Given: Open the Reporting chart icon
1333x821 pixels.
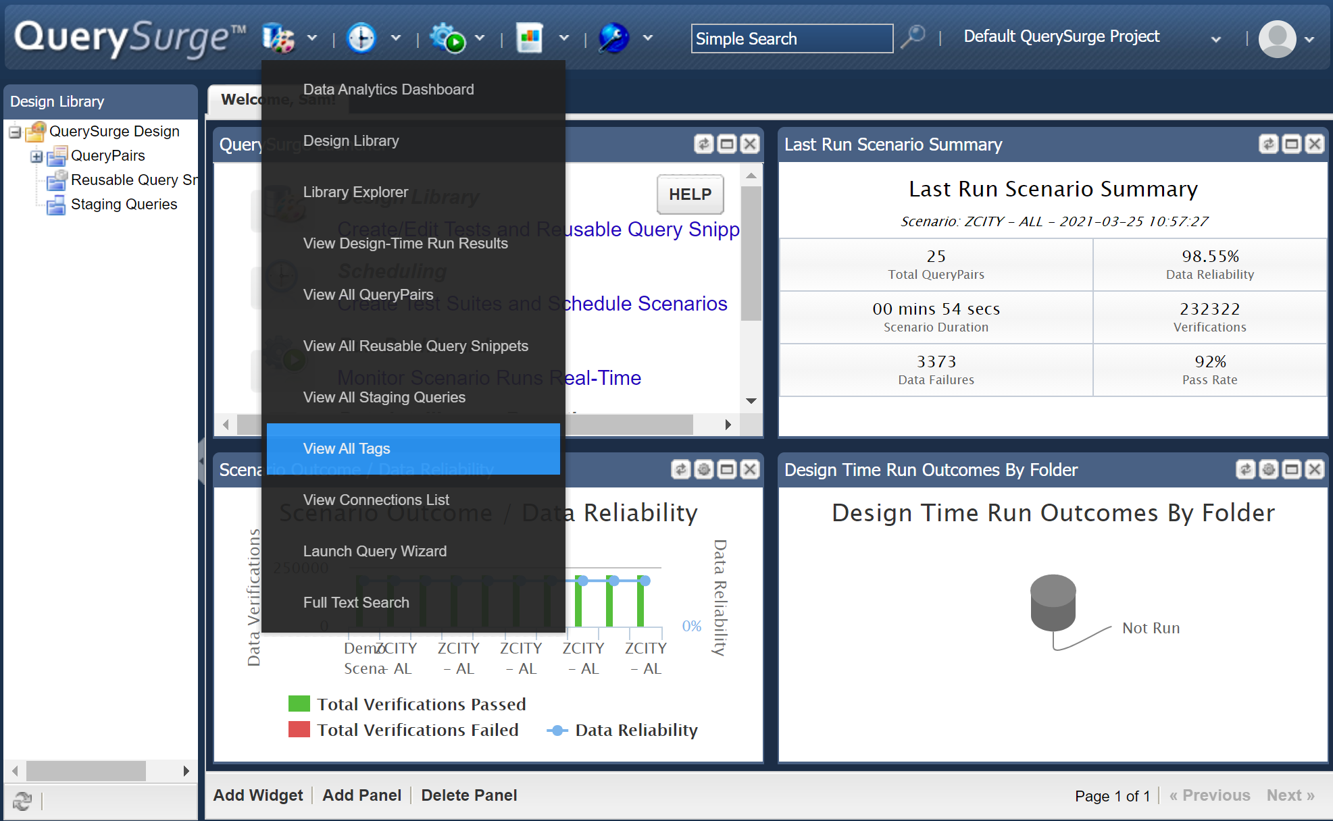Looking at the screenshot, I should (x=530, y=38).
